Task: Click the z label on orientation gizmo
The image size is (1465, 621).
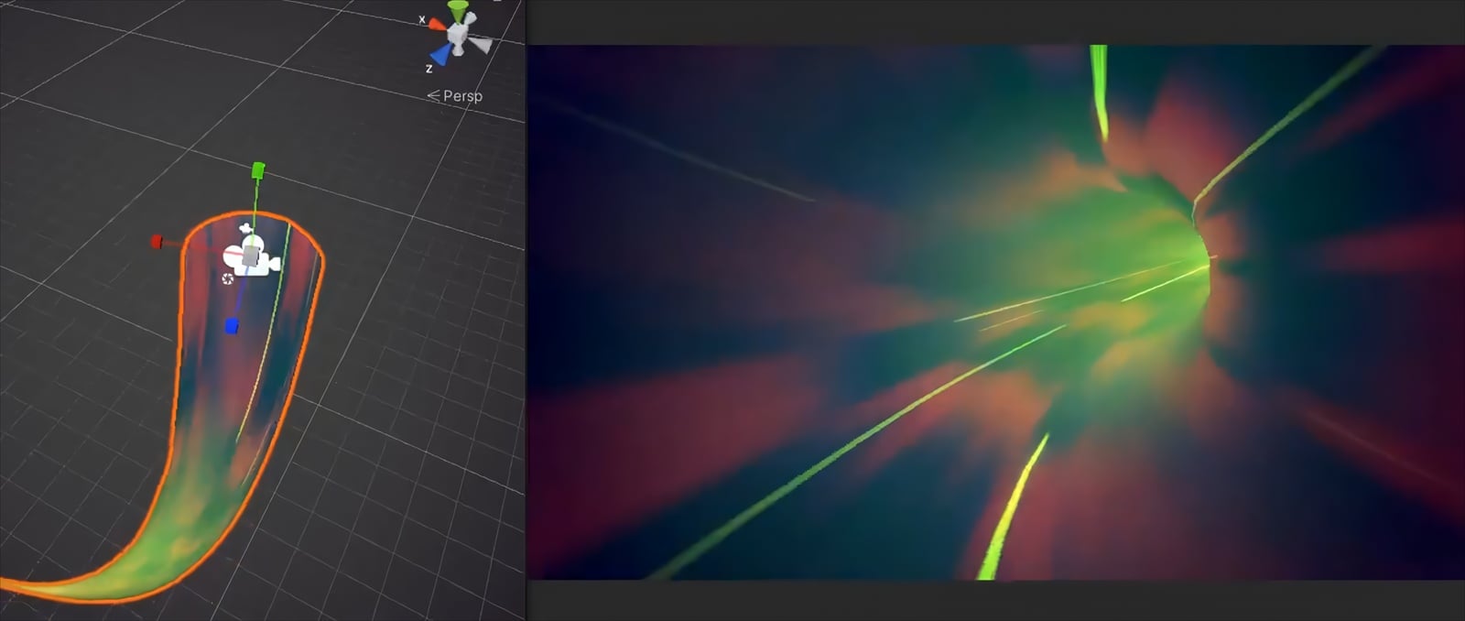Action: point(429,69)
